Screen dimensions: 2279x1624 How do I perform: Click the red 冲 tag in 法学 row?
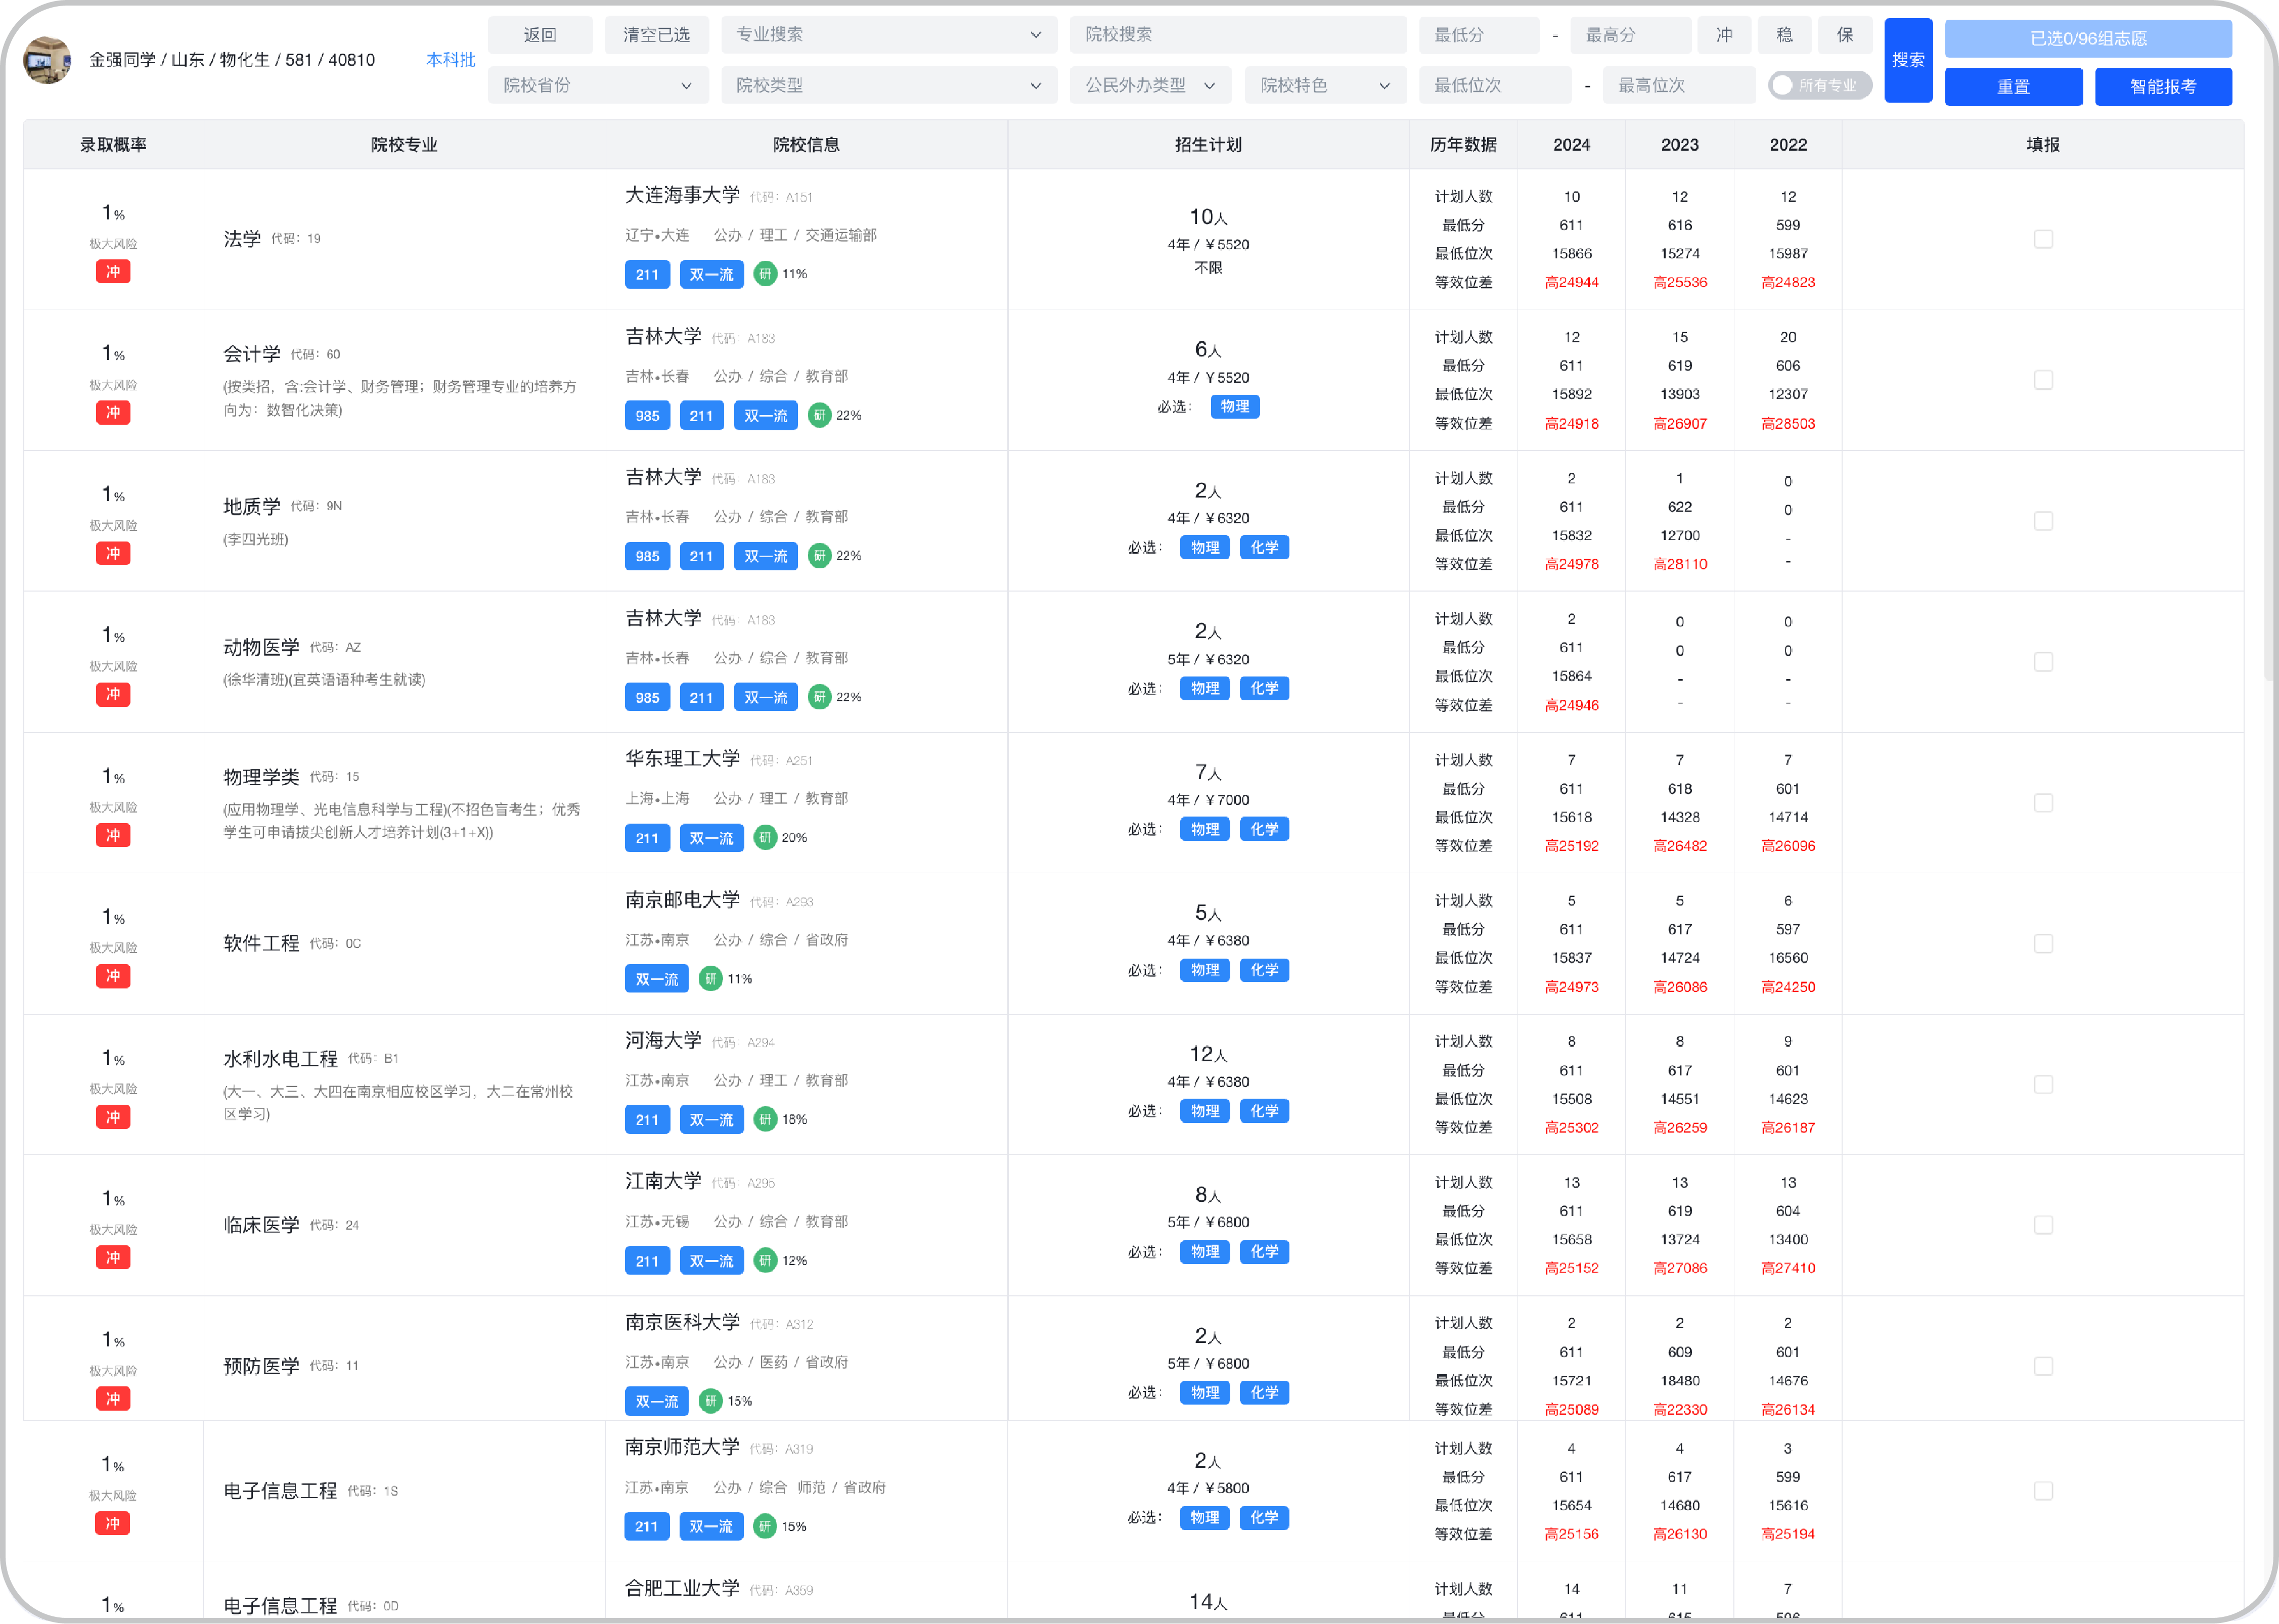pos(113,272)
